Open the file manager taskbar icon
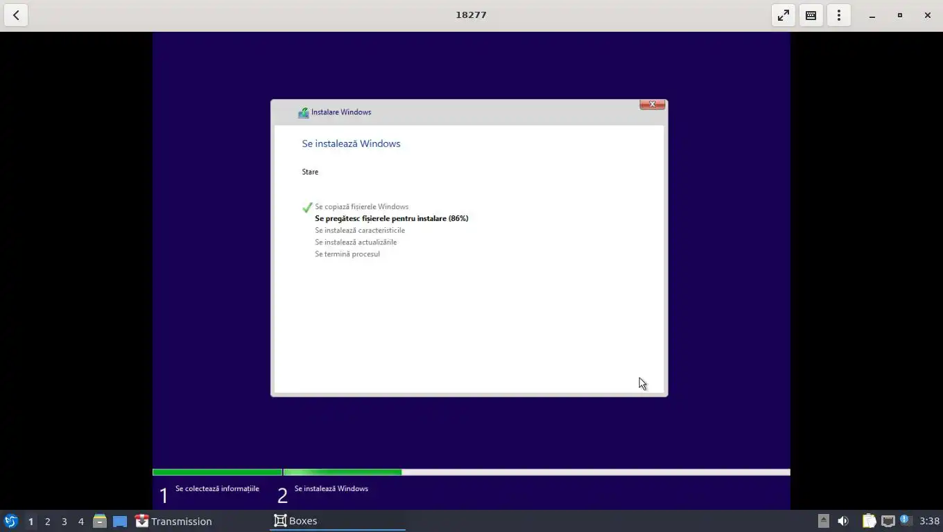Viewport: 943px width, 532px height. click(100, 521)
